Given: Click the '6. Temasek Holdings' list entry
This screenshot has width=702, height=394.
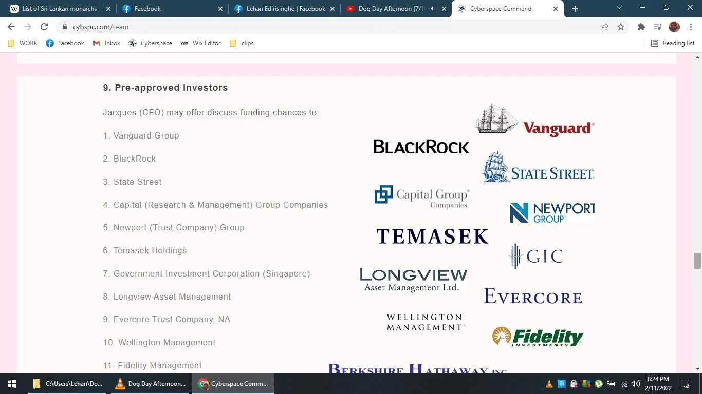Looking at the screenshot, I should tap(145, 250).
